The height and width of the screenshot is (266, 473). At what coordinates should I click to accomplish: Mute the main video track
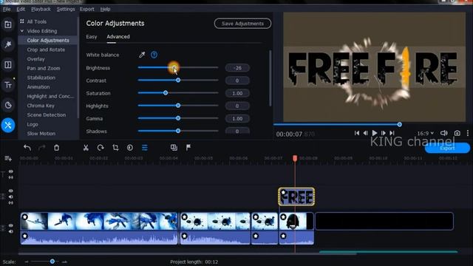[x=11, y=231]
